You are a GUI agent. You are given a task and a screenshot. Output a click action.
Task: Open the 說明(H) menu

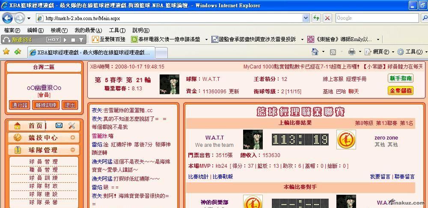[x=141, y=30]
